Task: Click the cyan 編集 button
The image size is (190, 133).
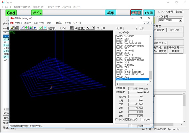Action: click(x=111, y=13)
